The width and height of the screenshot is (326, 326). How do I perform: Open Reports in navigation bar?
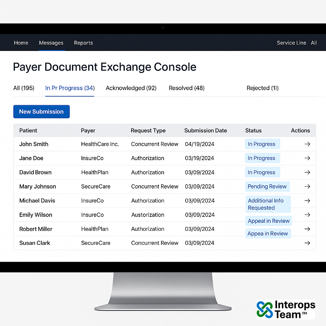click(x=83, y=43)
